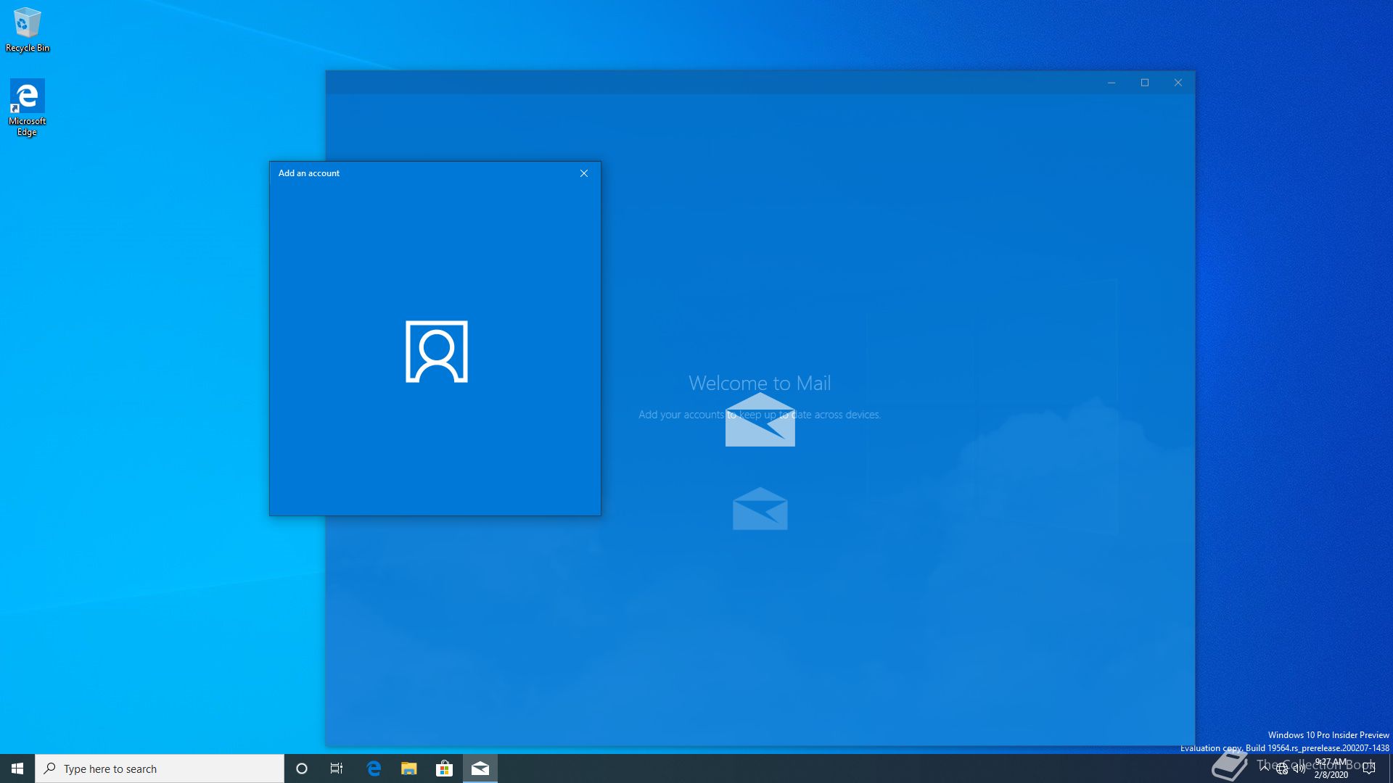Open the network status tray icon
Image resolution: width=1393 pixels, height=783 pixels.
click(1282, 768)
